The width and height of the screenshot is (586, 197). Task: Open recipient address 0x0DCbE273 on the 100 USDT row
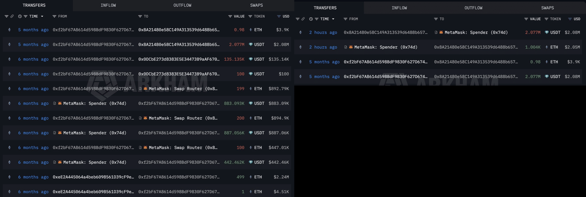(x=179, y=74)
